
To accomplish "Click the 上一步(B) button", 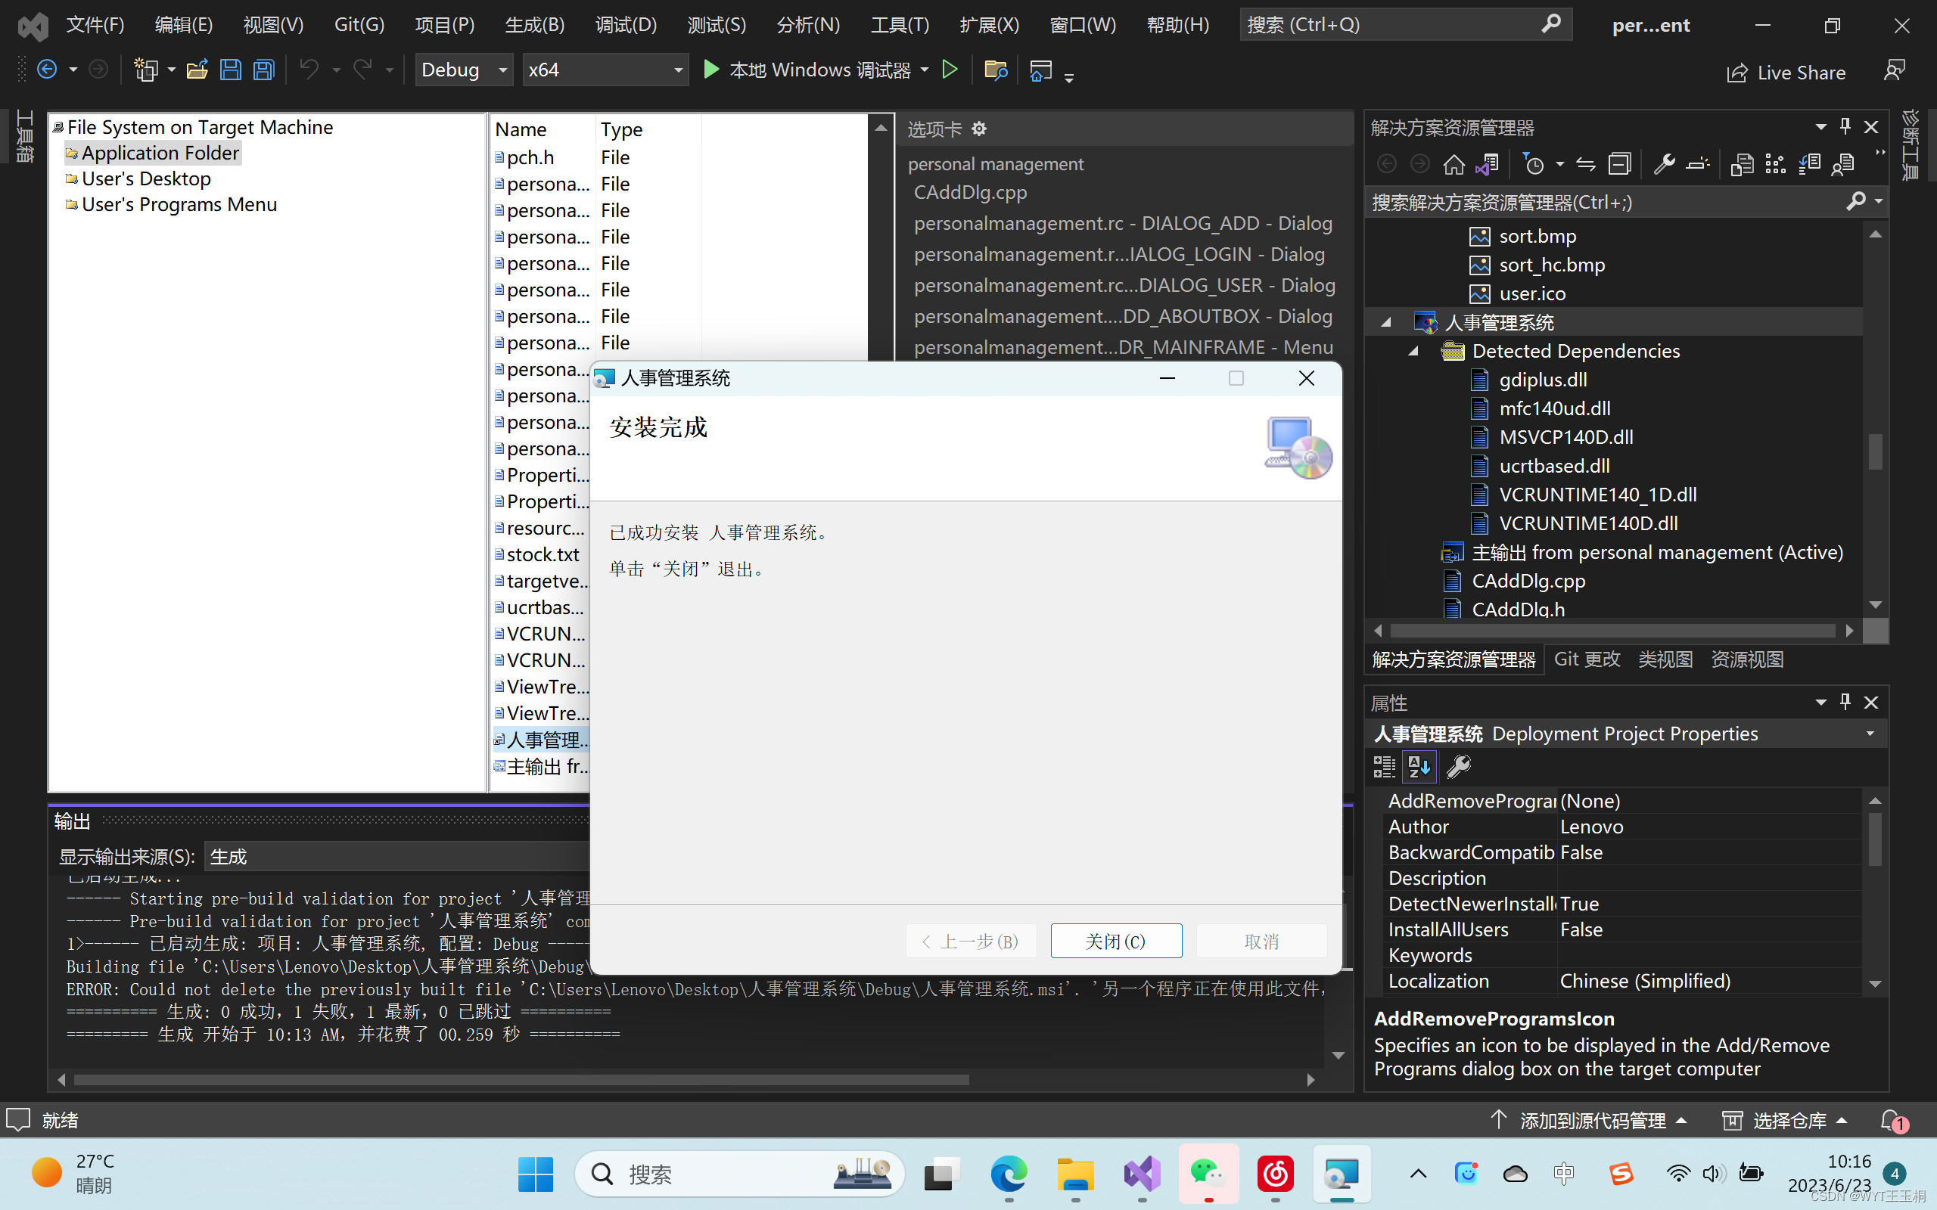I will pyautogui.click(x=970, y=940).
